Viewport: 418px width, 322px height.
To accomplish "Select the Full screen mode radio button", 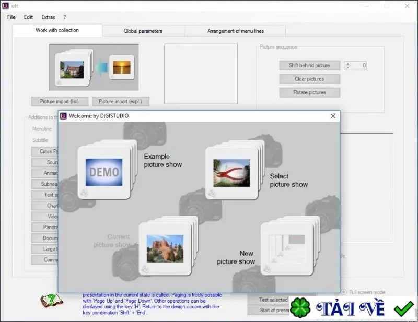I will pos(344,292).
